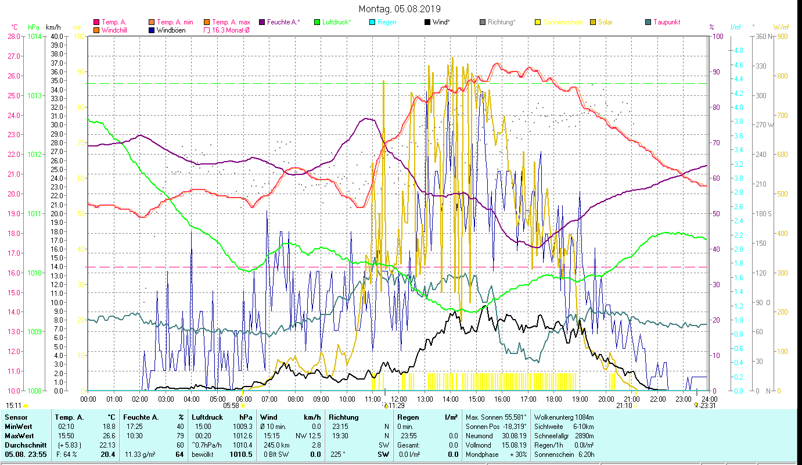
Task: Click the black Wind legend square
Action: tap(427, 23)
